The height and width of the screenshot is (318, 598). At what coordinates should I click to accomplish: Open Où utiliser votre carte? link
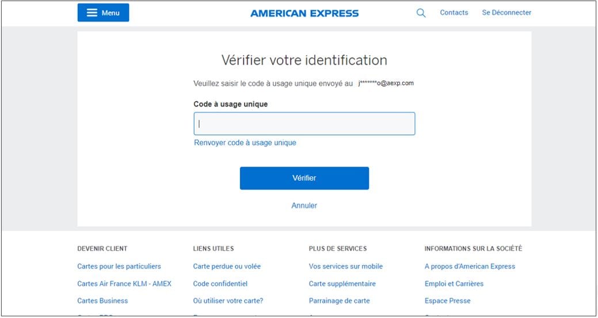point(228,301)
